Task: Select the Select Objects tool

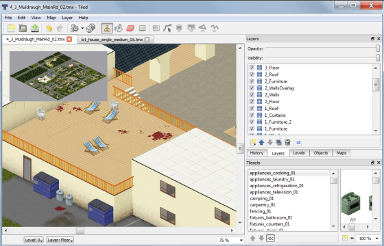Action: point(156,28)
